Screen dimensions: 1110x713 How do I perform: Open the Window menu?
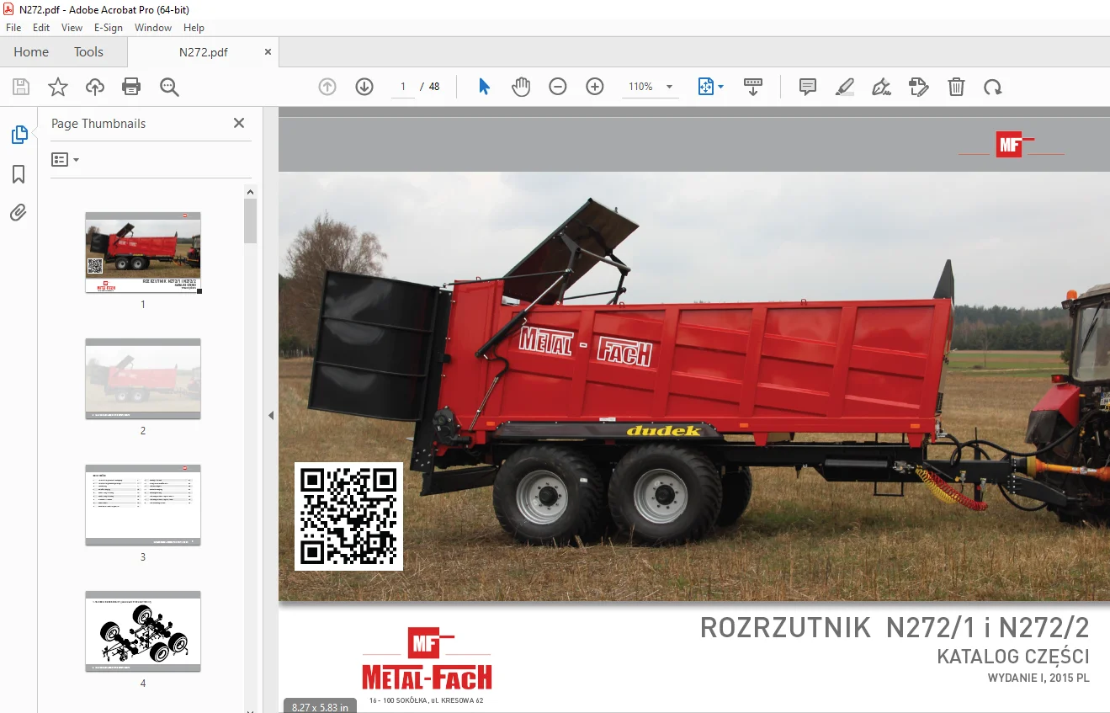[x=153, y=28]
